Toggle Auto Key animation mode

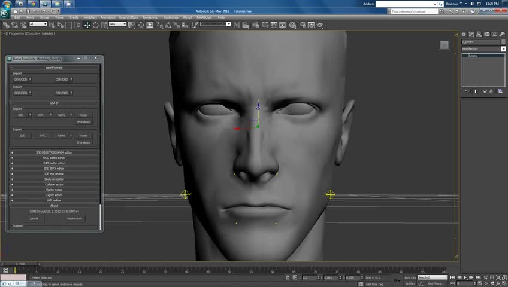pyautogui.click(x=410, y=277)
